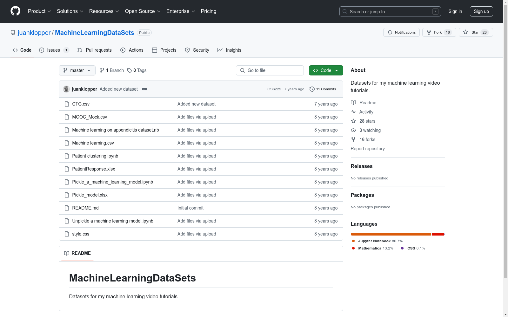Image resolution: width=508 pixels, height=317 pixels.
Task: Click the red Mathematica language bar segment
Action: tap(438, 234)
